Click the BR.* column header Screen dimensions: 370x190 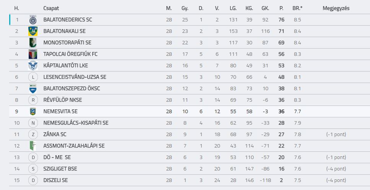tap(297, 8)
